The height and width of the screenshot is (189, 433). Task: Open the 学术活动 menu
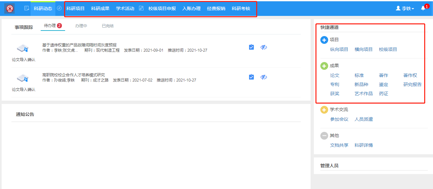coord(125,8)
